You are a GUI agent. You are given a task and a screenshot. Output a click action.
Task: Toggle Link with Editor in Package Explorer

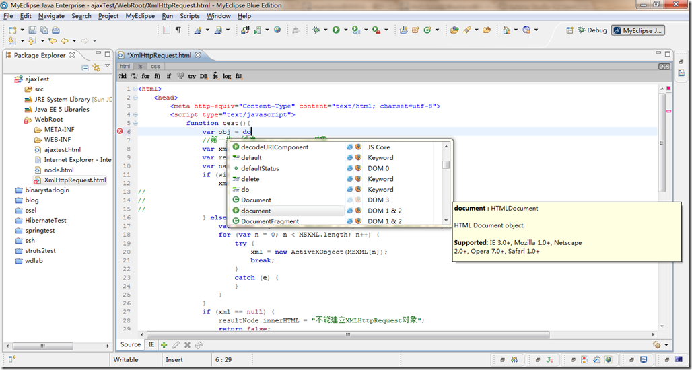[x=96, y=67]
